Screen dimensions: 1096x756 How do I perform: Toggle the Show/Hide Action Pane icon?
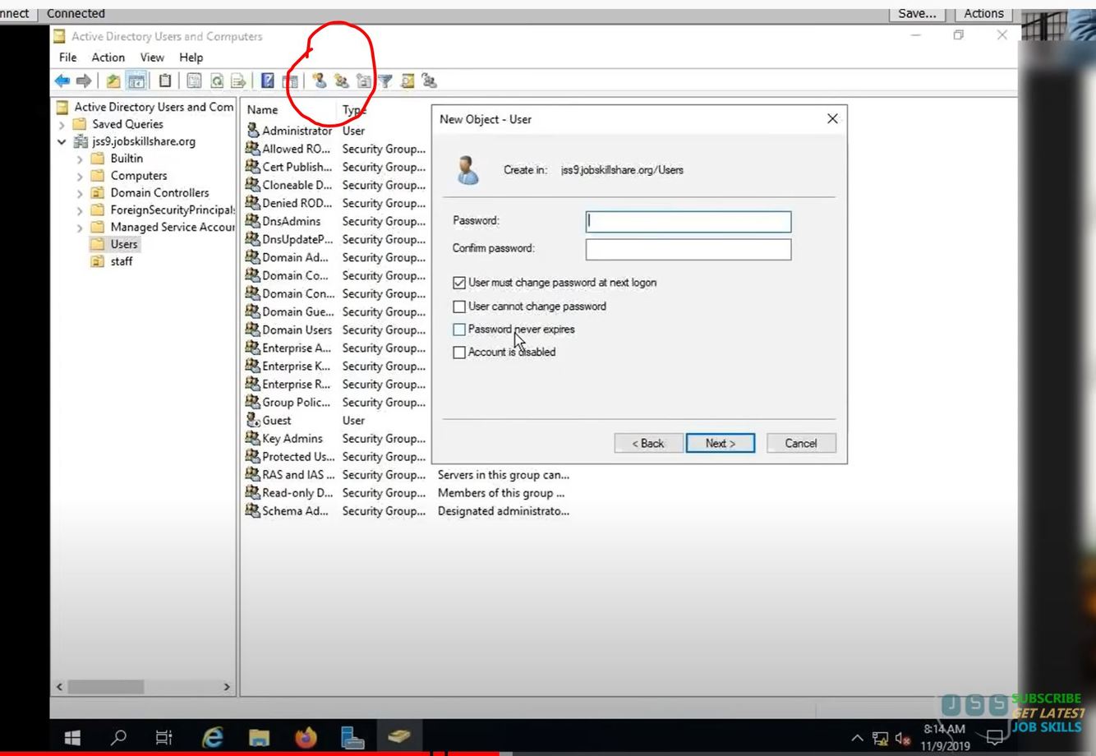290,81
